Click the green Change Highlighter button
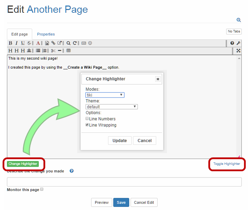The image size is (248, 210). click(23, 164)
